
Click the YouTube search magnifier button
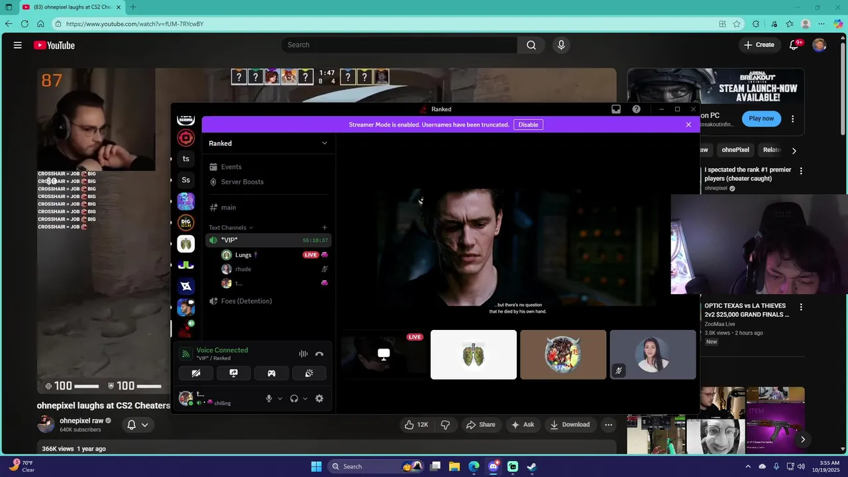(x=531, y=45)
